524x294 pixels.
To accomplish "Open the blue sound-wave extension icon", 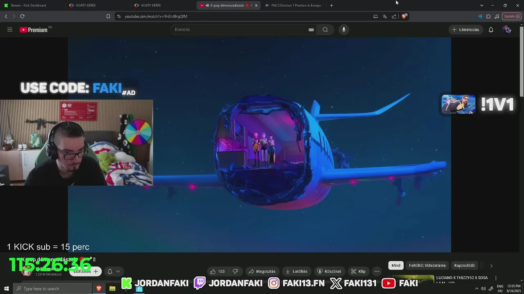I will point(480,16).
